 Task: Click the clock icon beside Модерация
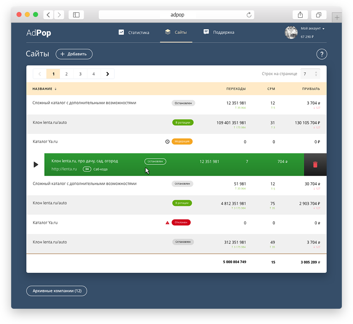tap(167, 142)
